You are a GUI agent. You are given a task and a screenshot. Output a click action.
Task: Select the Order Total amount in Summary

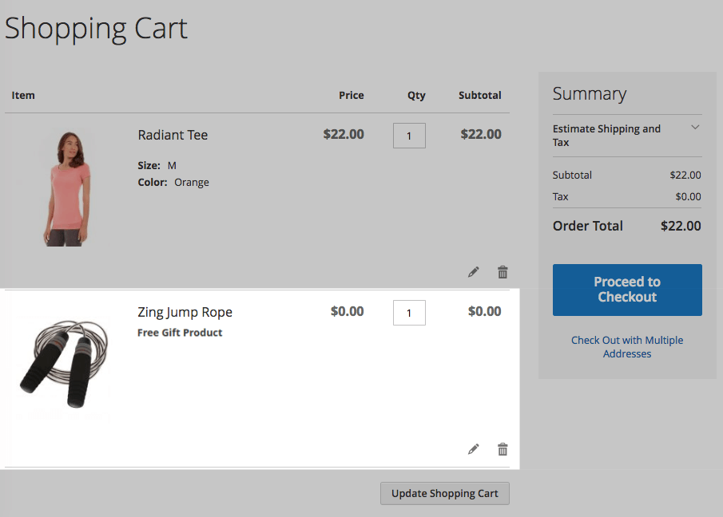tap(681, 226)
